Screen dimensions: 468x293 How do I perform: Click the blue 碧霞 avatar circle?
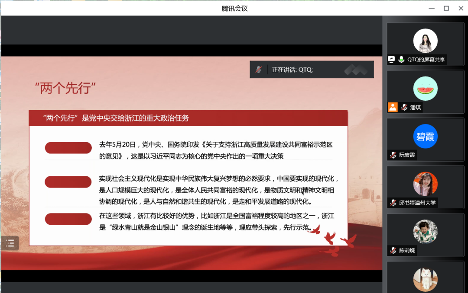pos(425,136)
